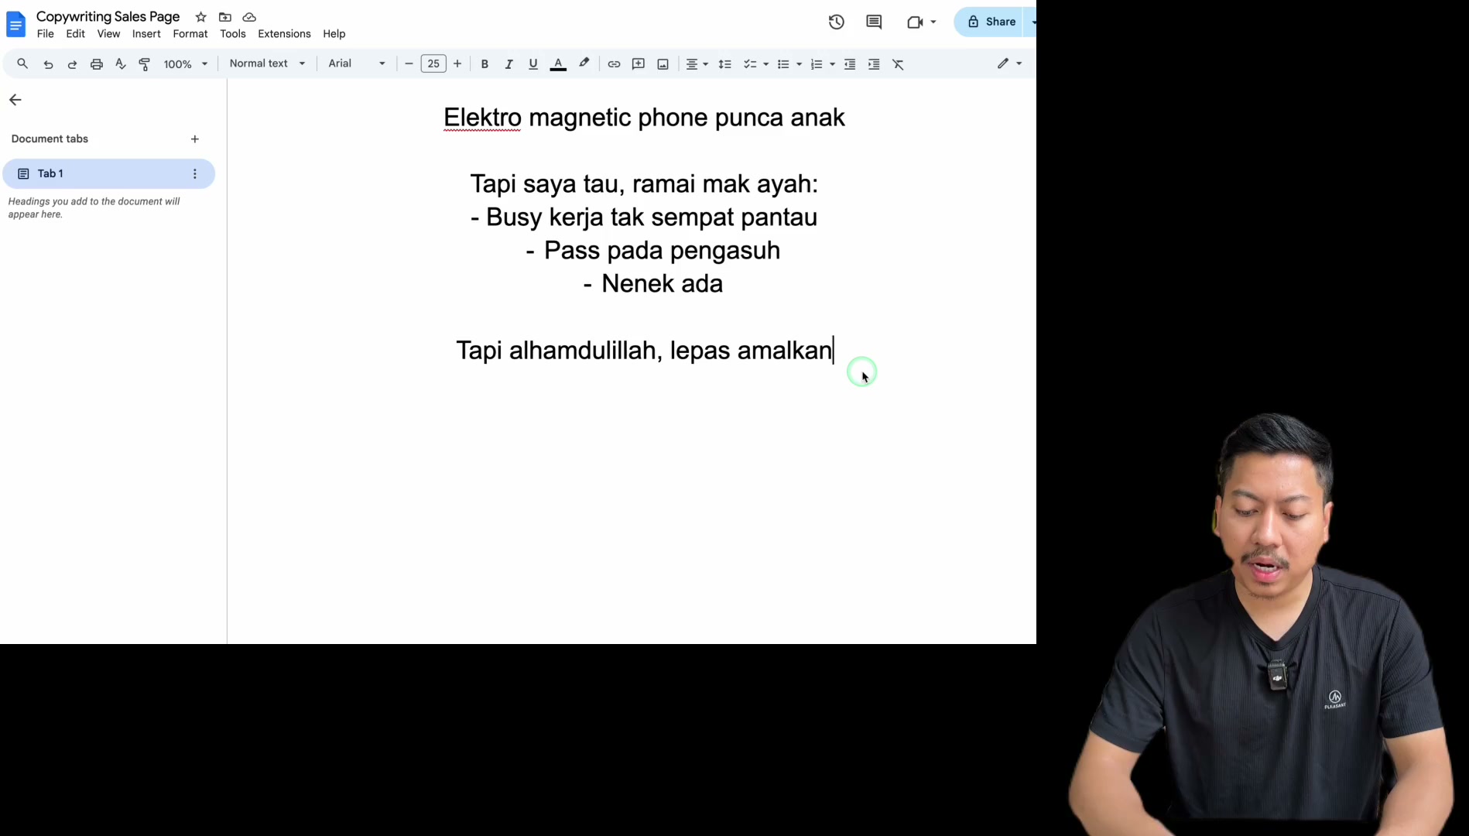Open the zoom level dropdown
Image resolution: width=1469 pixels, height=836 pixels.
(186, 64)
